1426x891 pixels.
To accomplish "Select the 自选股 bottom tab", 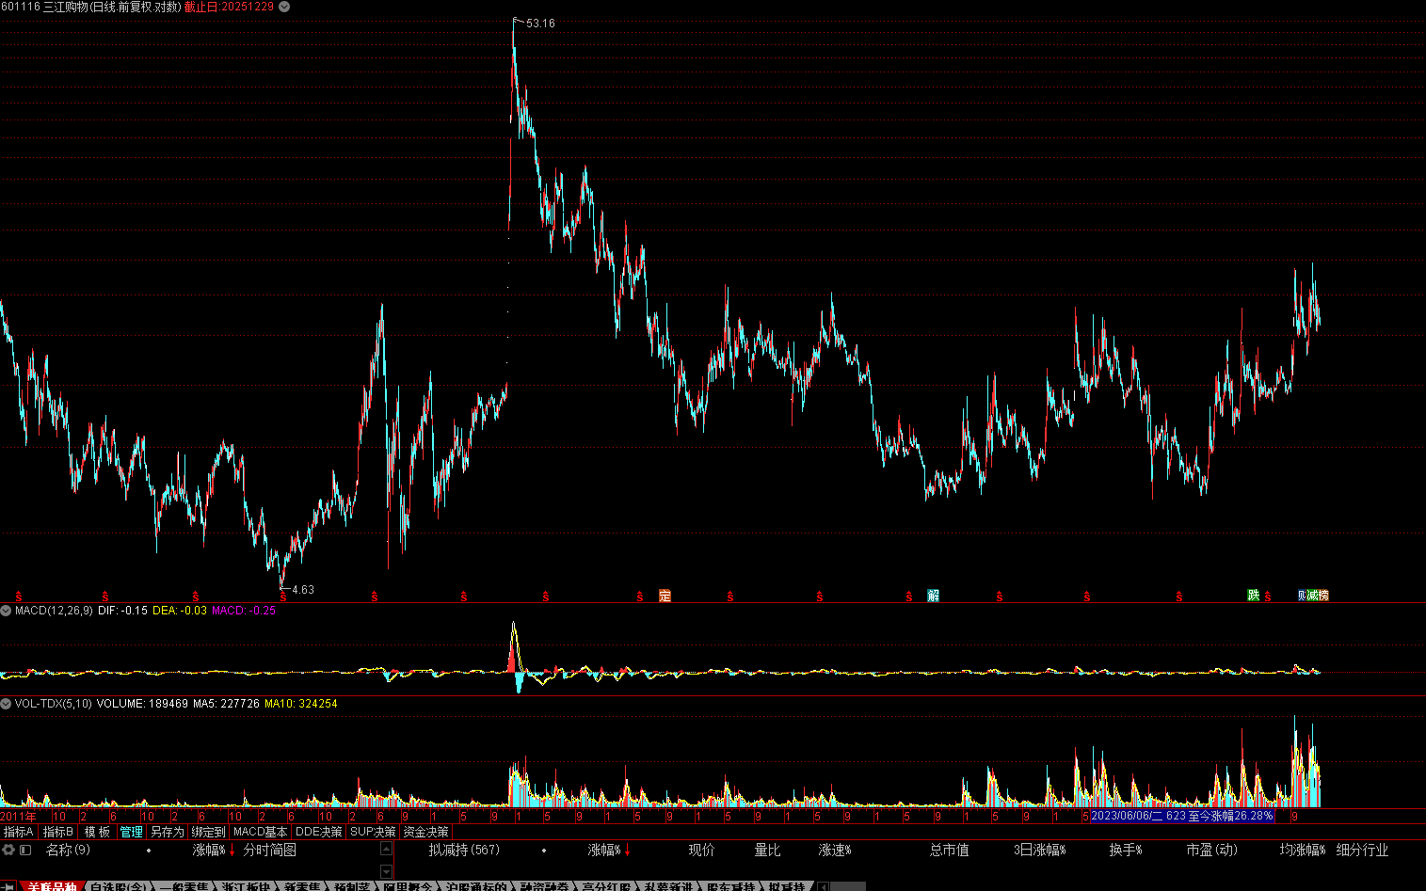I will [x=119, y=886].
